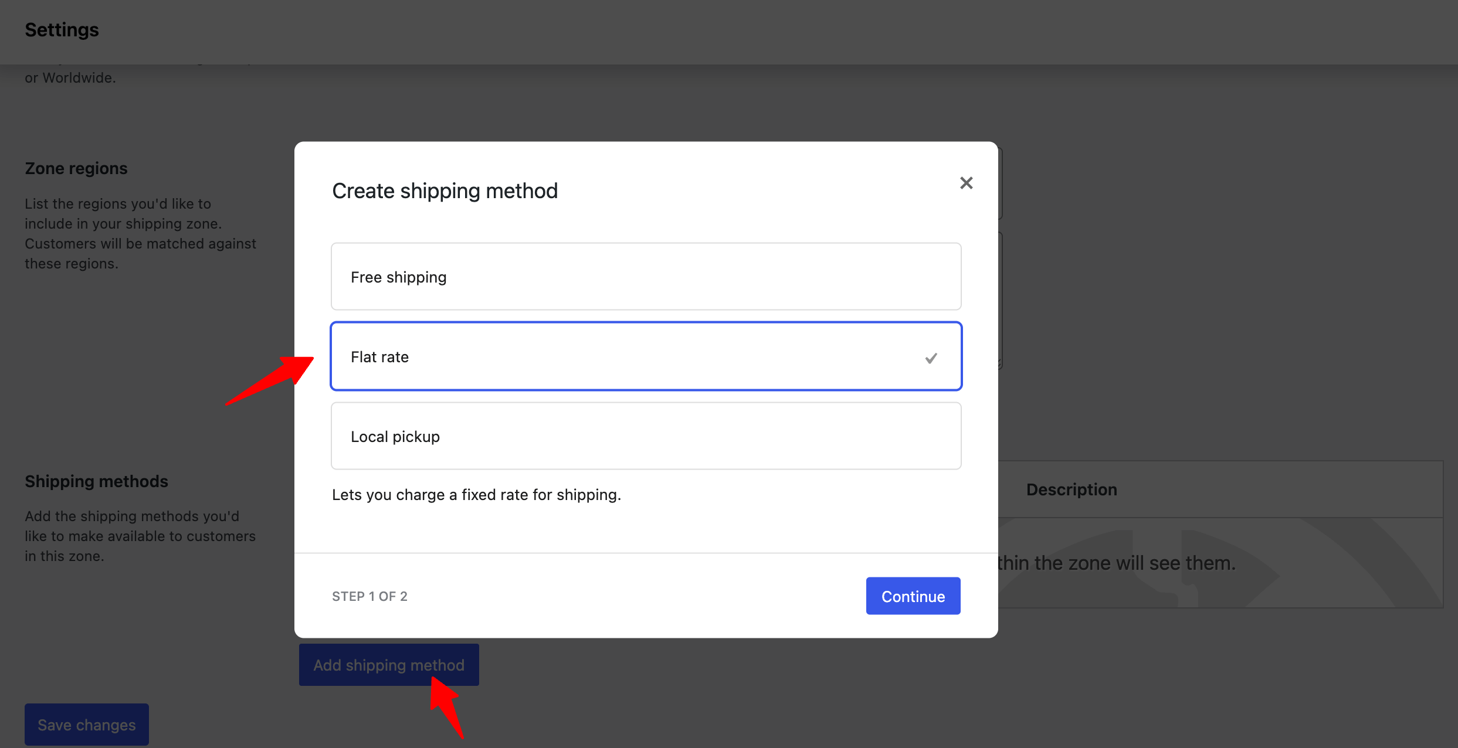Select the Flat rate shipping option

[x=645, y=356]
